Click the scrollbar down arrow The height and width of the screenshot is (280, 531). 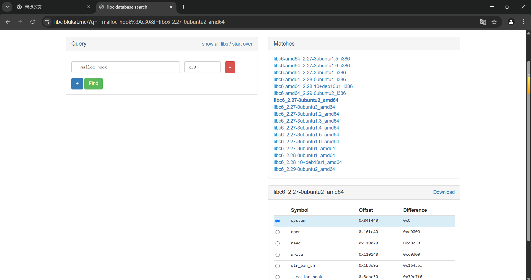coord(529,278)
